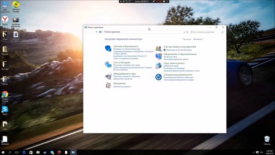Click Просмотр устройств и принтеров link

[x=127, y=77]
